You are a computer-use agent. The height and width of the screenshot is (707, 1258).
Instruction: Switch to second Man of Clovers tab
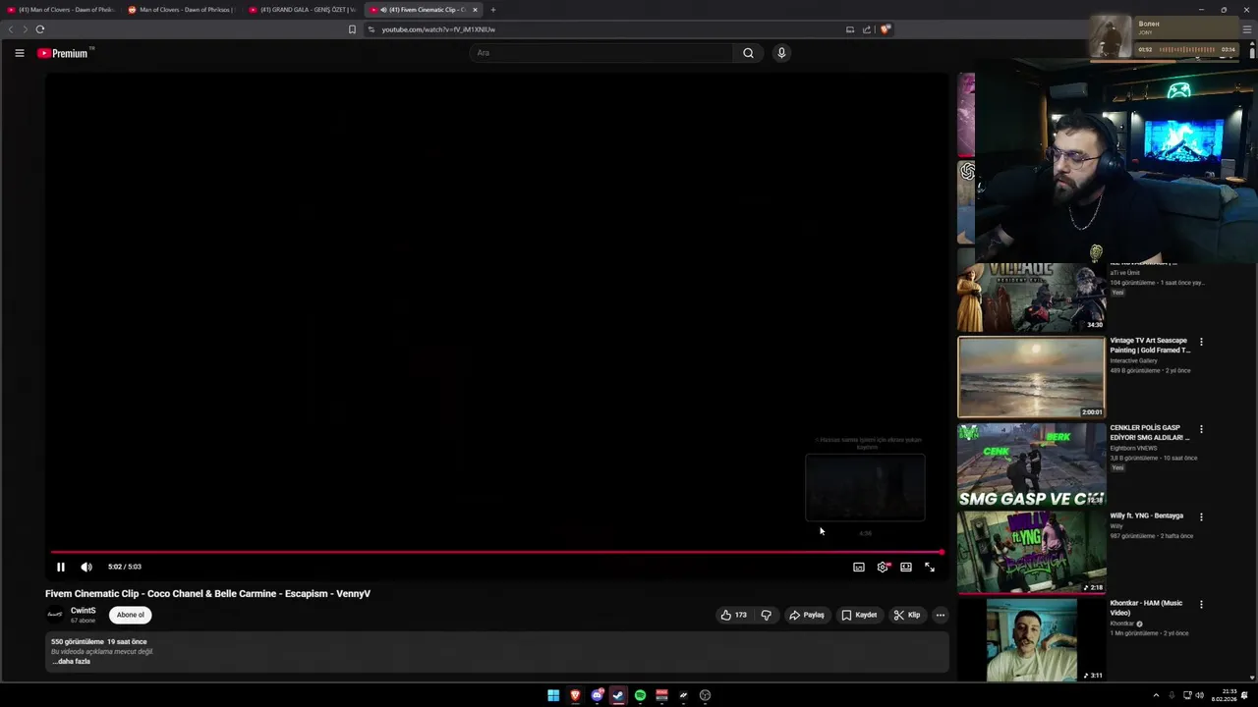click(182, 10)
